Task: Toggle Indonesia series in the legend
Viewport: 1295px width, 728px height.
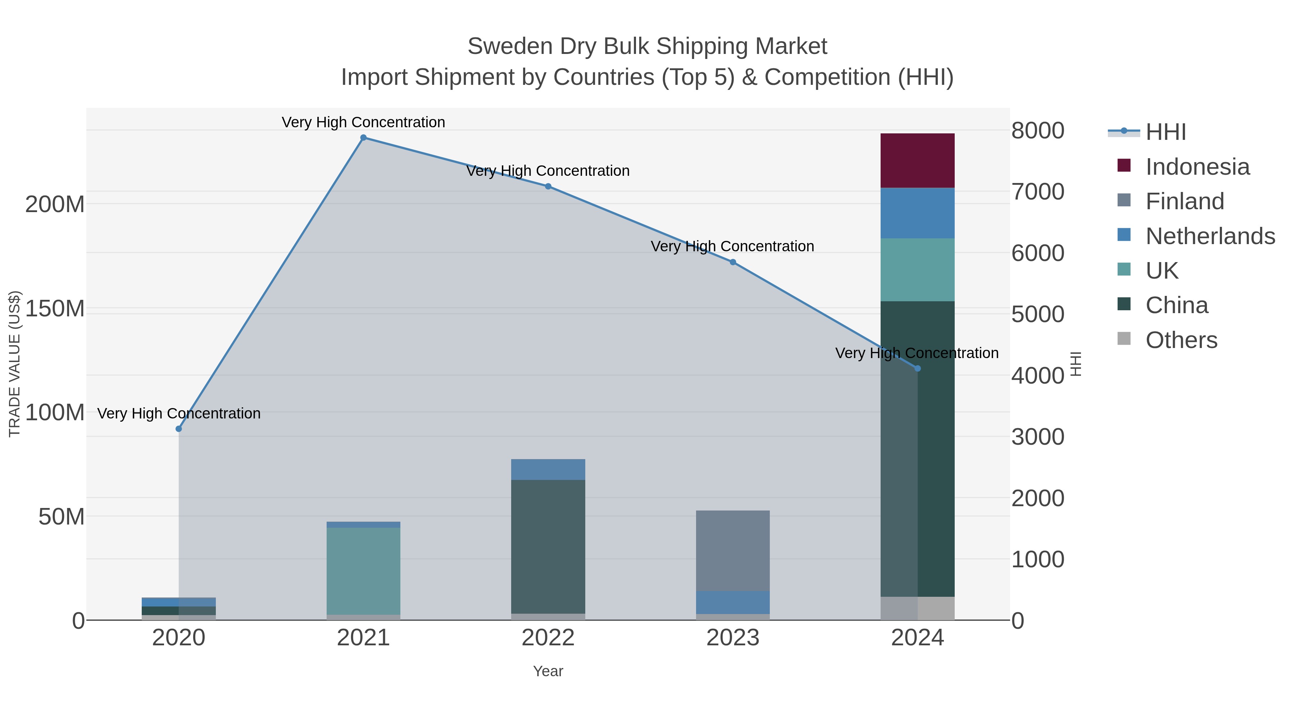Action: click(1183, 166)
